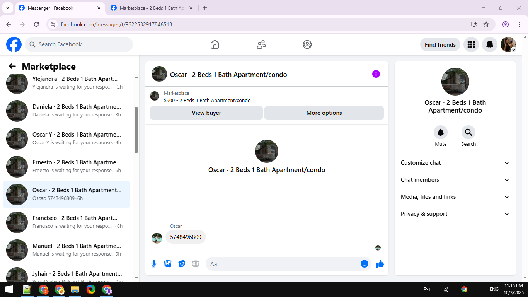The height and width of the screenshot is (297, 528).
Task: Choose a GIF icon
Action: [x=196, y=264]
